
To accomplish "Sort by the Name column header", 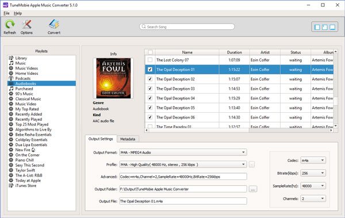I will pos(187,52).
